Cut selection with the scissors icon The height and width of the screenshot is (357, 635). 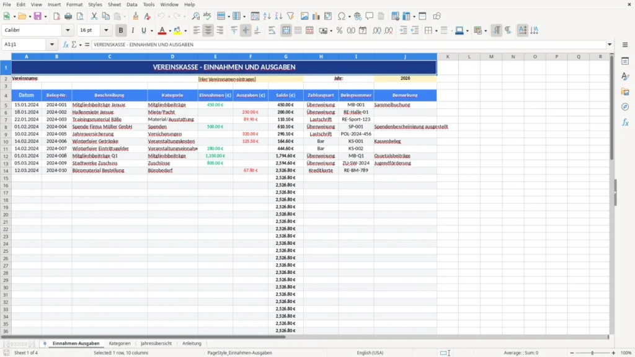[x=94, y=16]
